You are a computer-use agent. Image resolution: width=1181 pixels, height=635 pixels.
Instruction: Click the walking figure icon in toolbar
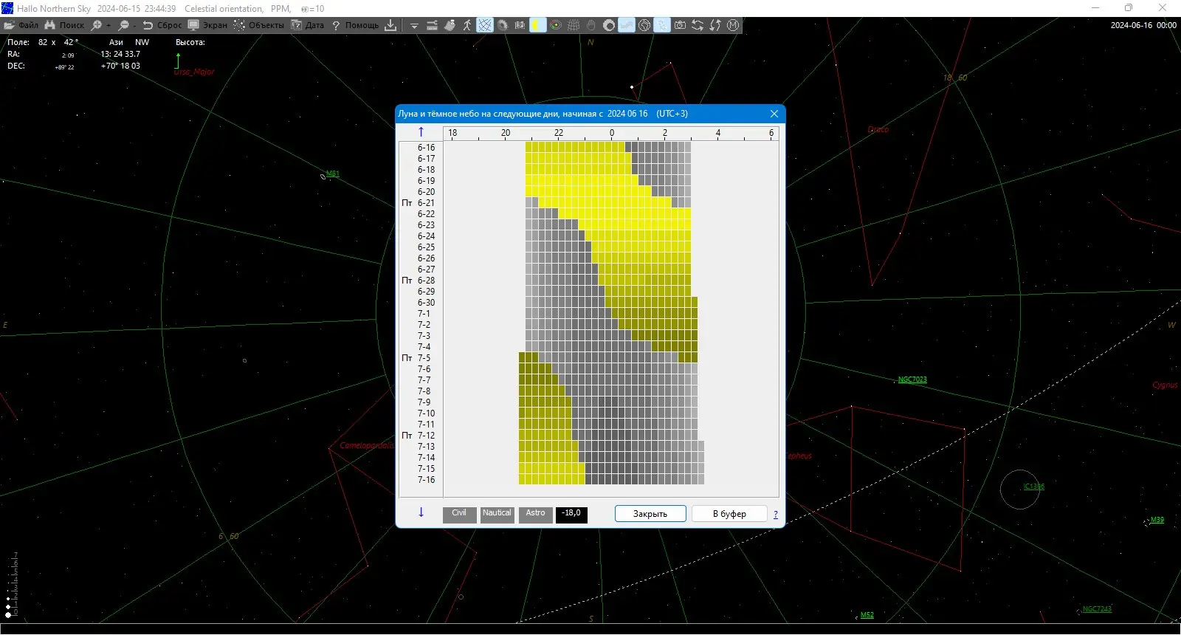467,25
